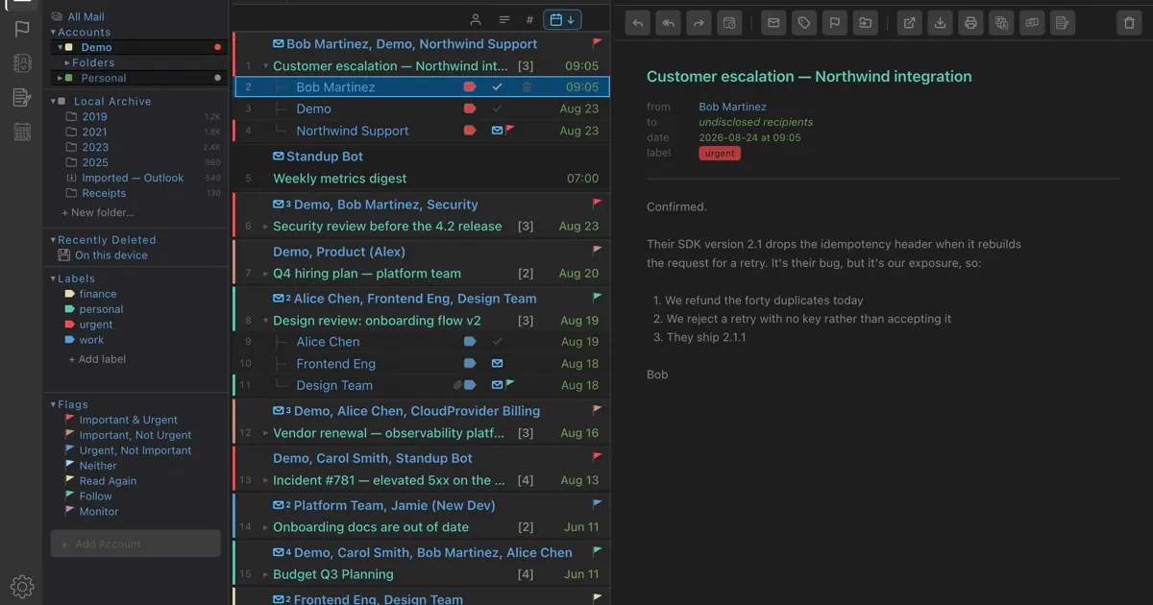Open the contacts address book in the left rail
Viewport: 1153px width, 605px height.
(x=22, y=63)
